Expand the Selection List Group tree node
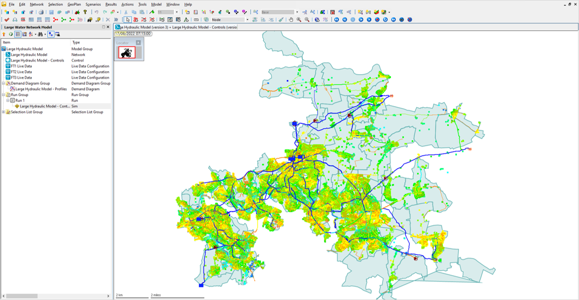This screenshot has width=579, height=300. tap(4, 112)
